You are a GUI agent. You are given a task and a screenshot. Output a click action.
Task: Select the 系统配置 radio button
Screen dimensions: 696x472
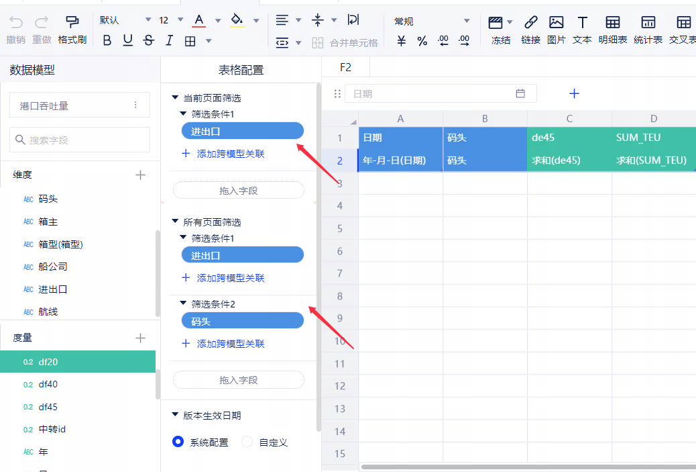point(178,442)
